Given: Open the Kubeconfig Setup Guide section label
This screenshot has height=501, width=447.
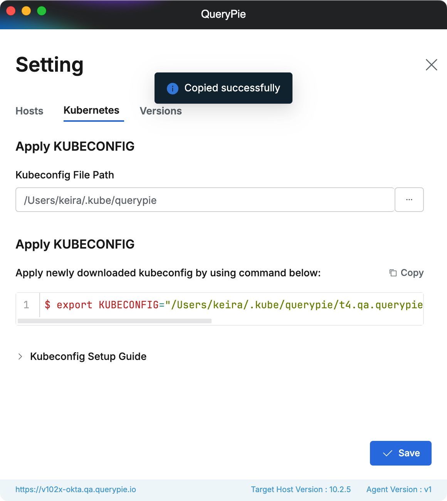Looking at the screenshot, I should tap(88, 356).
